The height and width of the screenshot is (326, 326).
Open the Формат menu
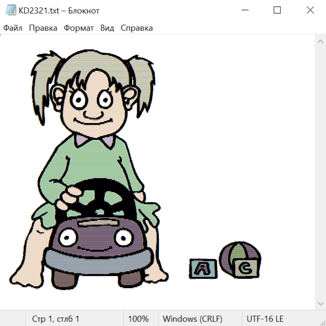(79, 28)
